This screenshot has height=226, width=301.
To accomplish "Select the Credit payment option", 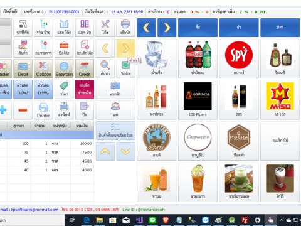I will [x=85, y=69].
